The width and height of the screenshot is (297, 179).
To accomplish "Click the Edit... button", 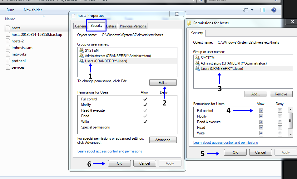I will 163,83.
